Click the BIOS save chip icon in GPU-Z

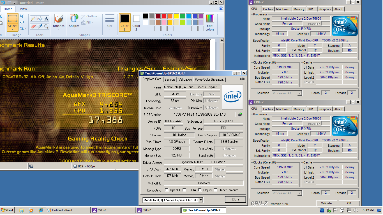tap(240, 114)
